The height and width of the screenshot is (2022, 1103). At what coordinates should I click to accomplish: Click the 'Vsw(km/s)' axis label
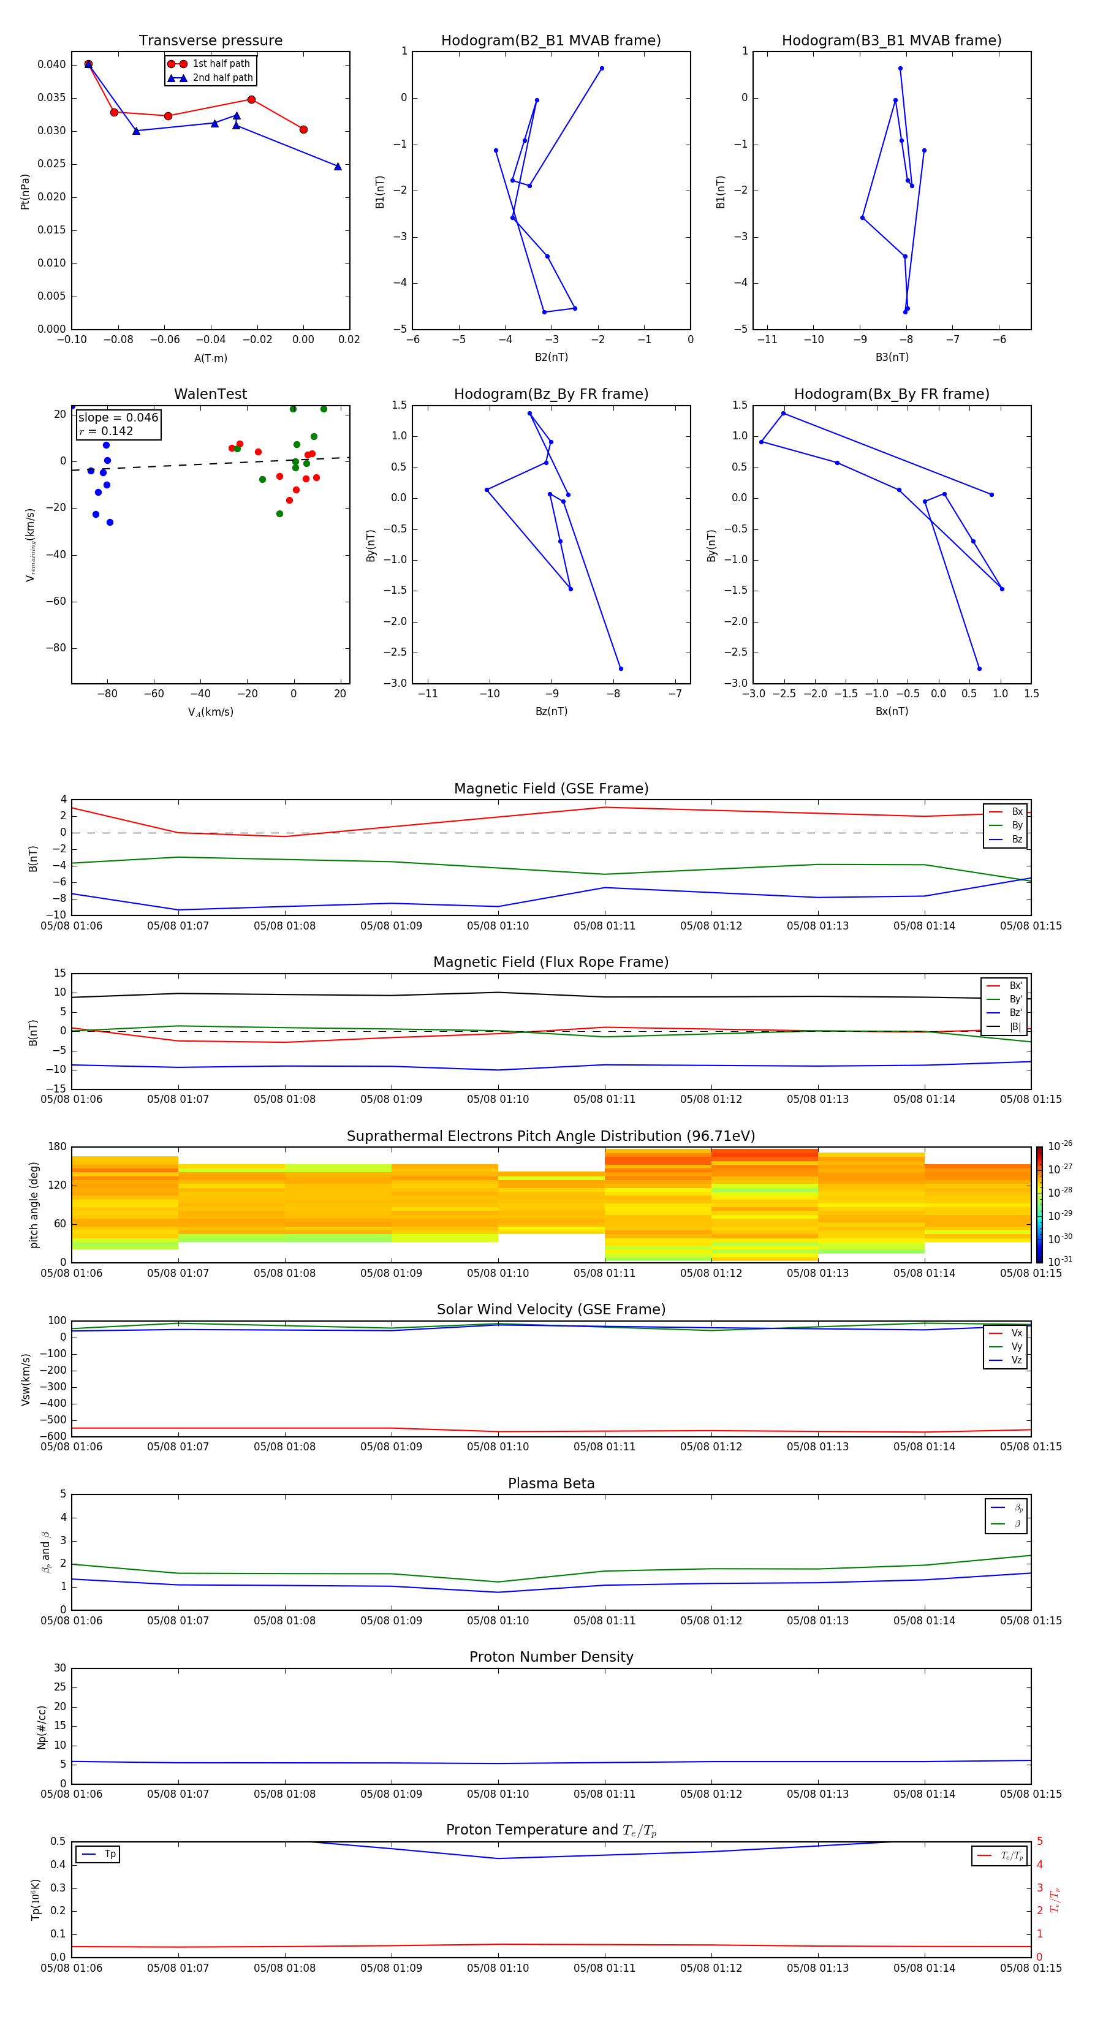click(26, 1379)
